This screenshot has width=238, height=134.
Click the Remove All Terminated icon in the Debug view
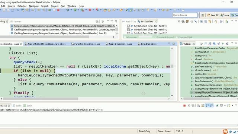(97, 21)
